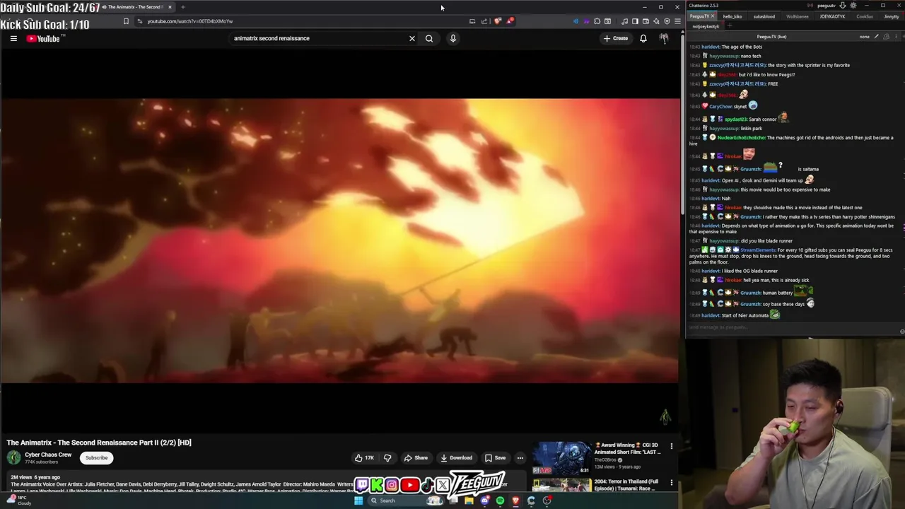Focus Chatterino send message input box
The height and width of the screenshot is (509, 905).
[792, 327]
